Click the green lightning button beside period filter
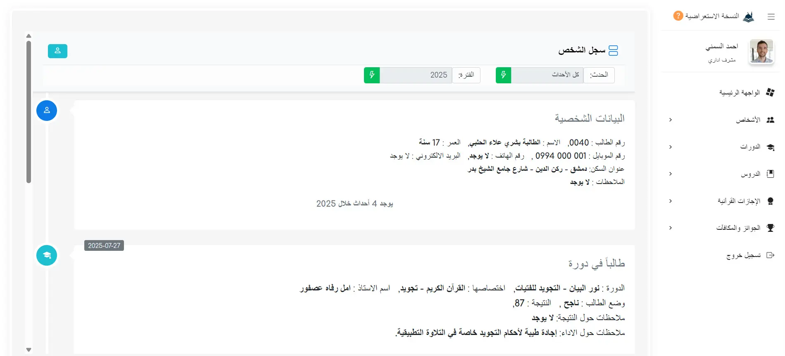This screenshot has width=785, height=356. pyautogui.click(x=371, y=75)
